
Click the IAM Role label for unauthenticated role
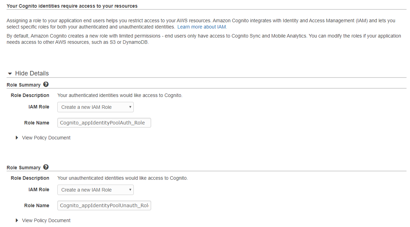(x=39, y=189)
